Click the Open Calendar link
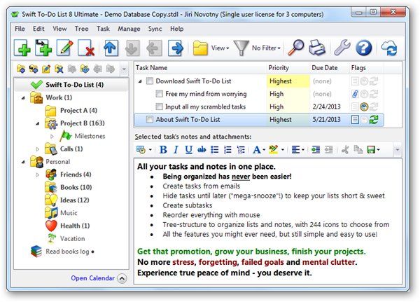420x302 pixels. click(92, 278)
